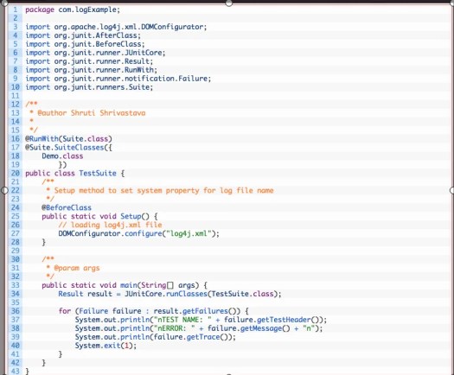Click 'TestSuite.class' argument on line 34
Viewport: 454px width, 375px height.
click(x=243, y=294)
